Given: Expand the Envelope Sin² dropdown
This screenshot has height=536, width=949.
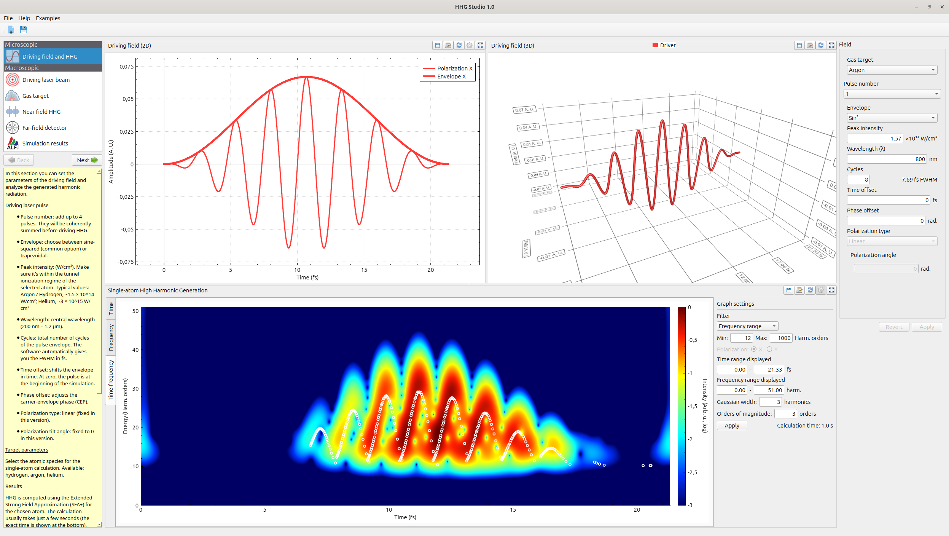Looking at the screenshot, I should pyautogui.click(x=892, y=118).
